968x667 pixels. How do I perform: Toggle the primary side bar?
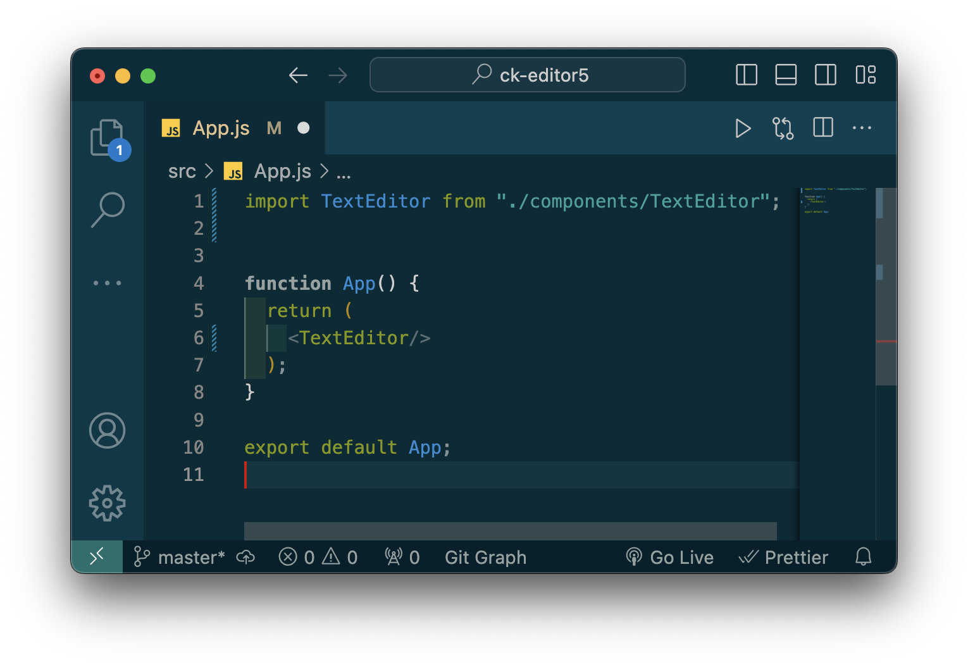pos(746,75)
